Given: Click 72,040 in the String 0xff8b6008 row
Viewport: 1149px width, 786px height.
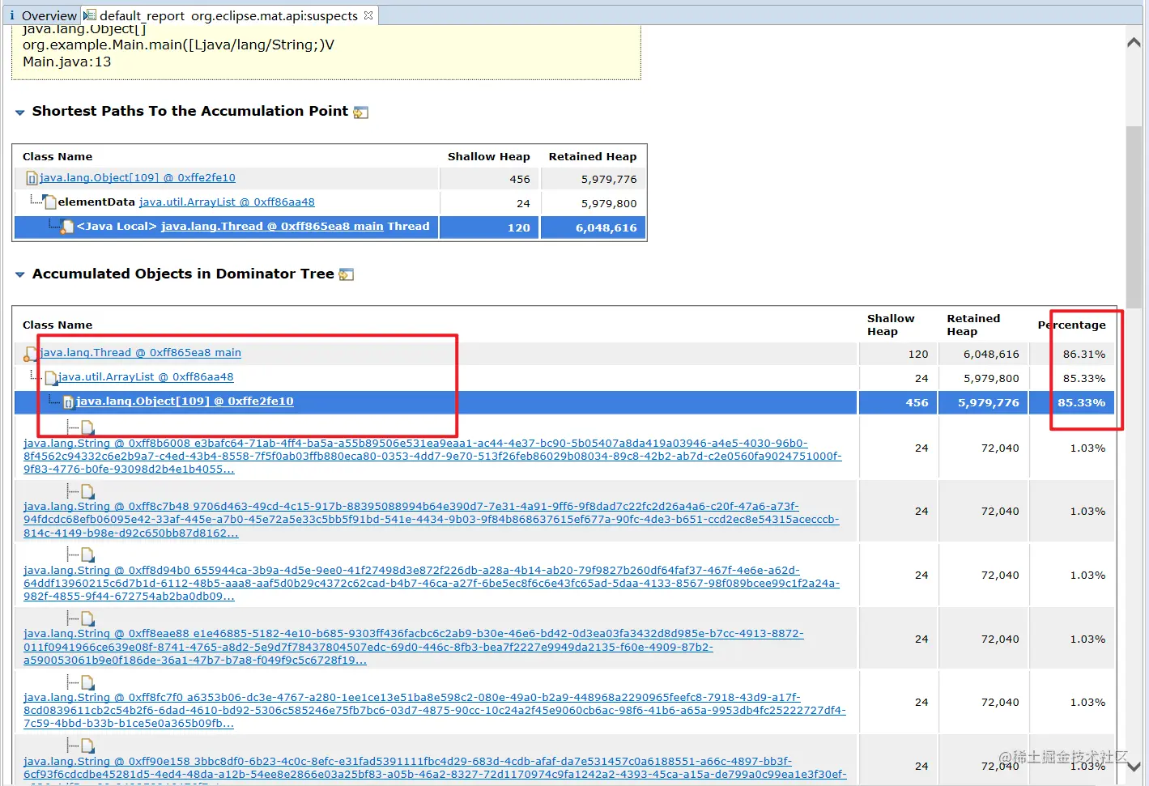Looking at the screenshot, I should tap(1000, 448).
